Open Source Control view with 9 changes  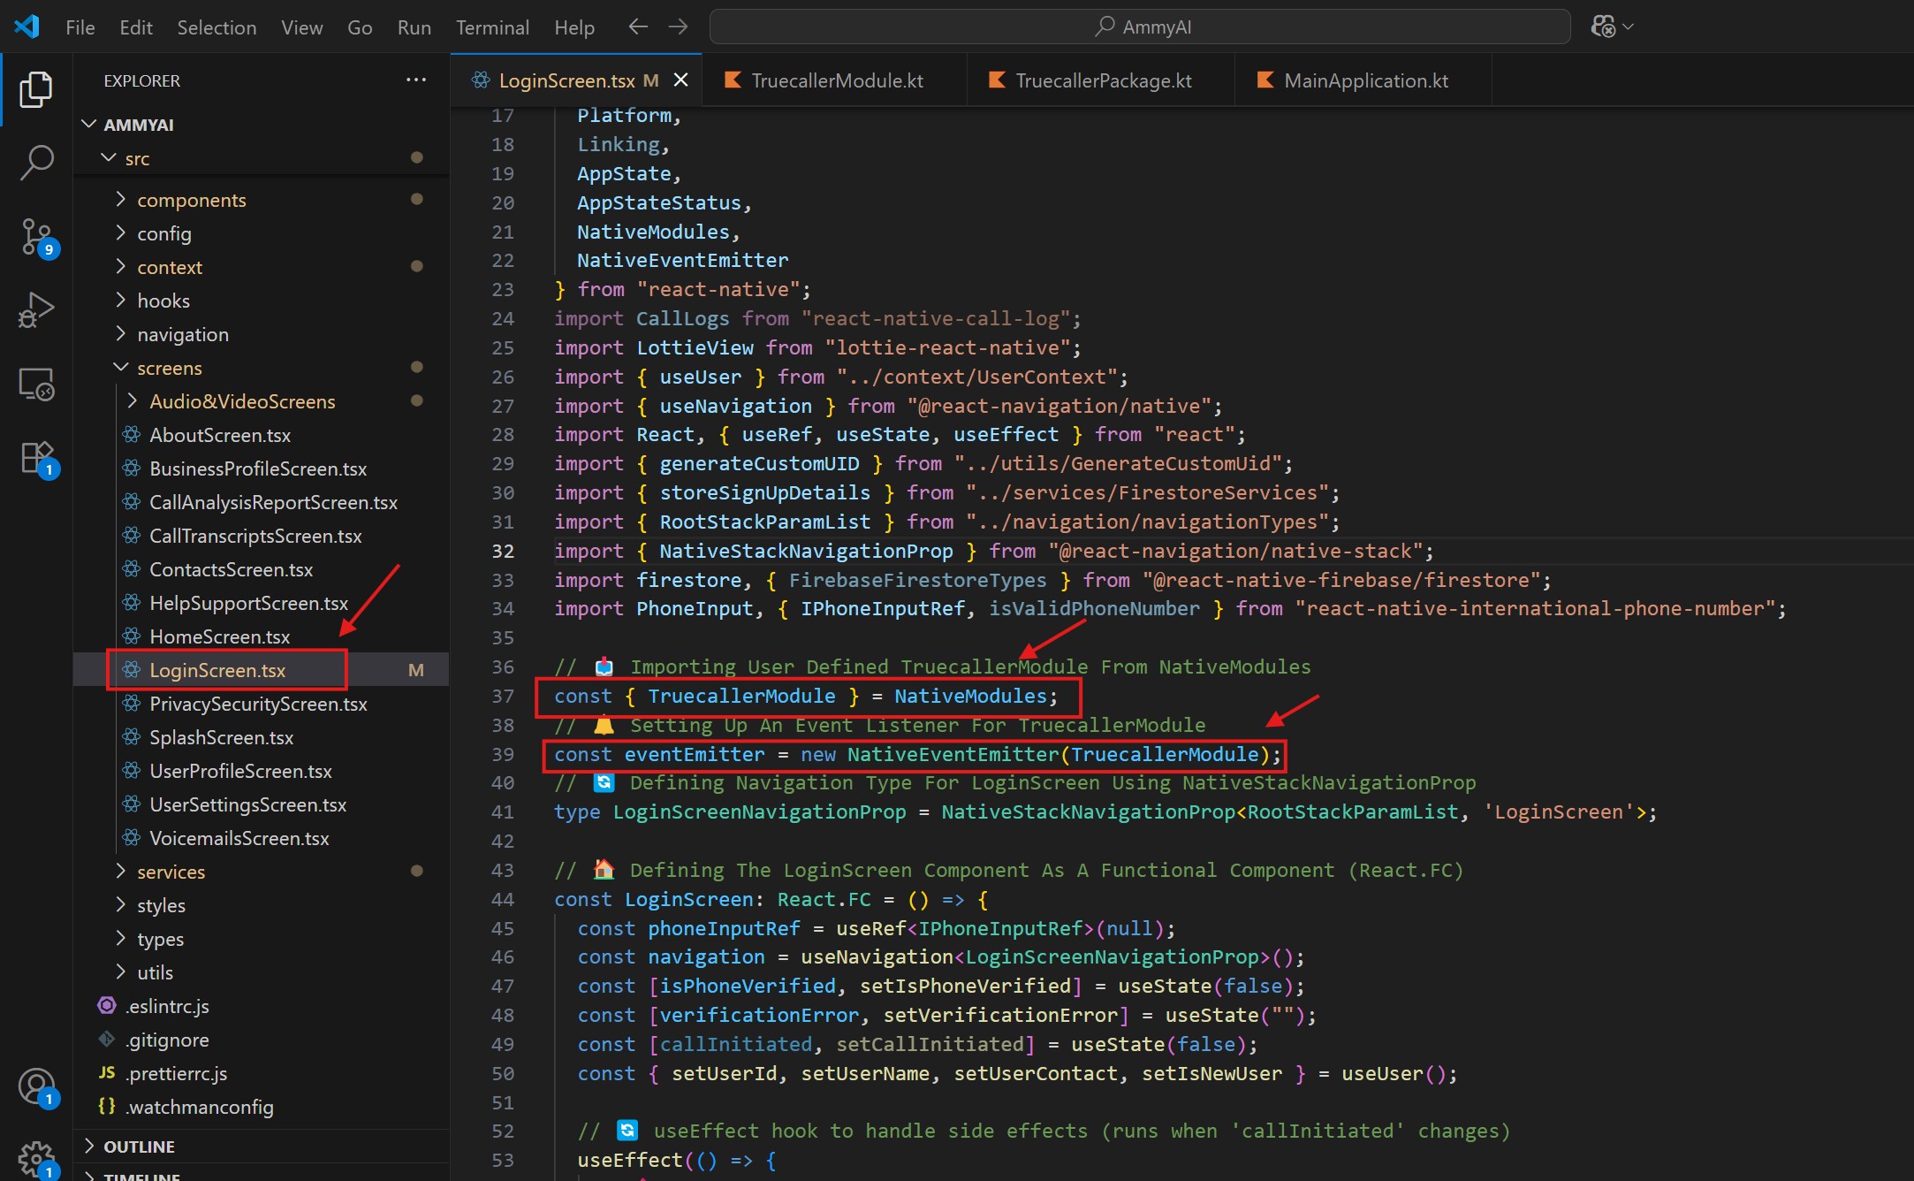coord(36,237)
